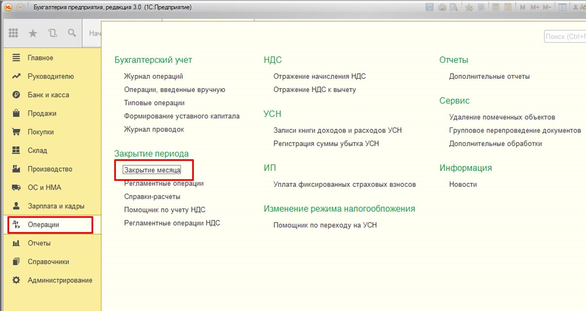The width and height of the screenshot is (586, 311).
Task: Open the history scroll icon
Action: [x=53, y=33]
